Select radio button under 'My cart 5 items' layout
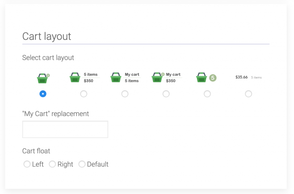The width and height of the screenshot is (294, 194). click(125, 94)
